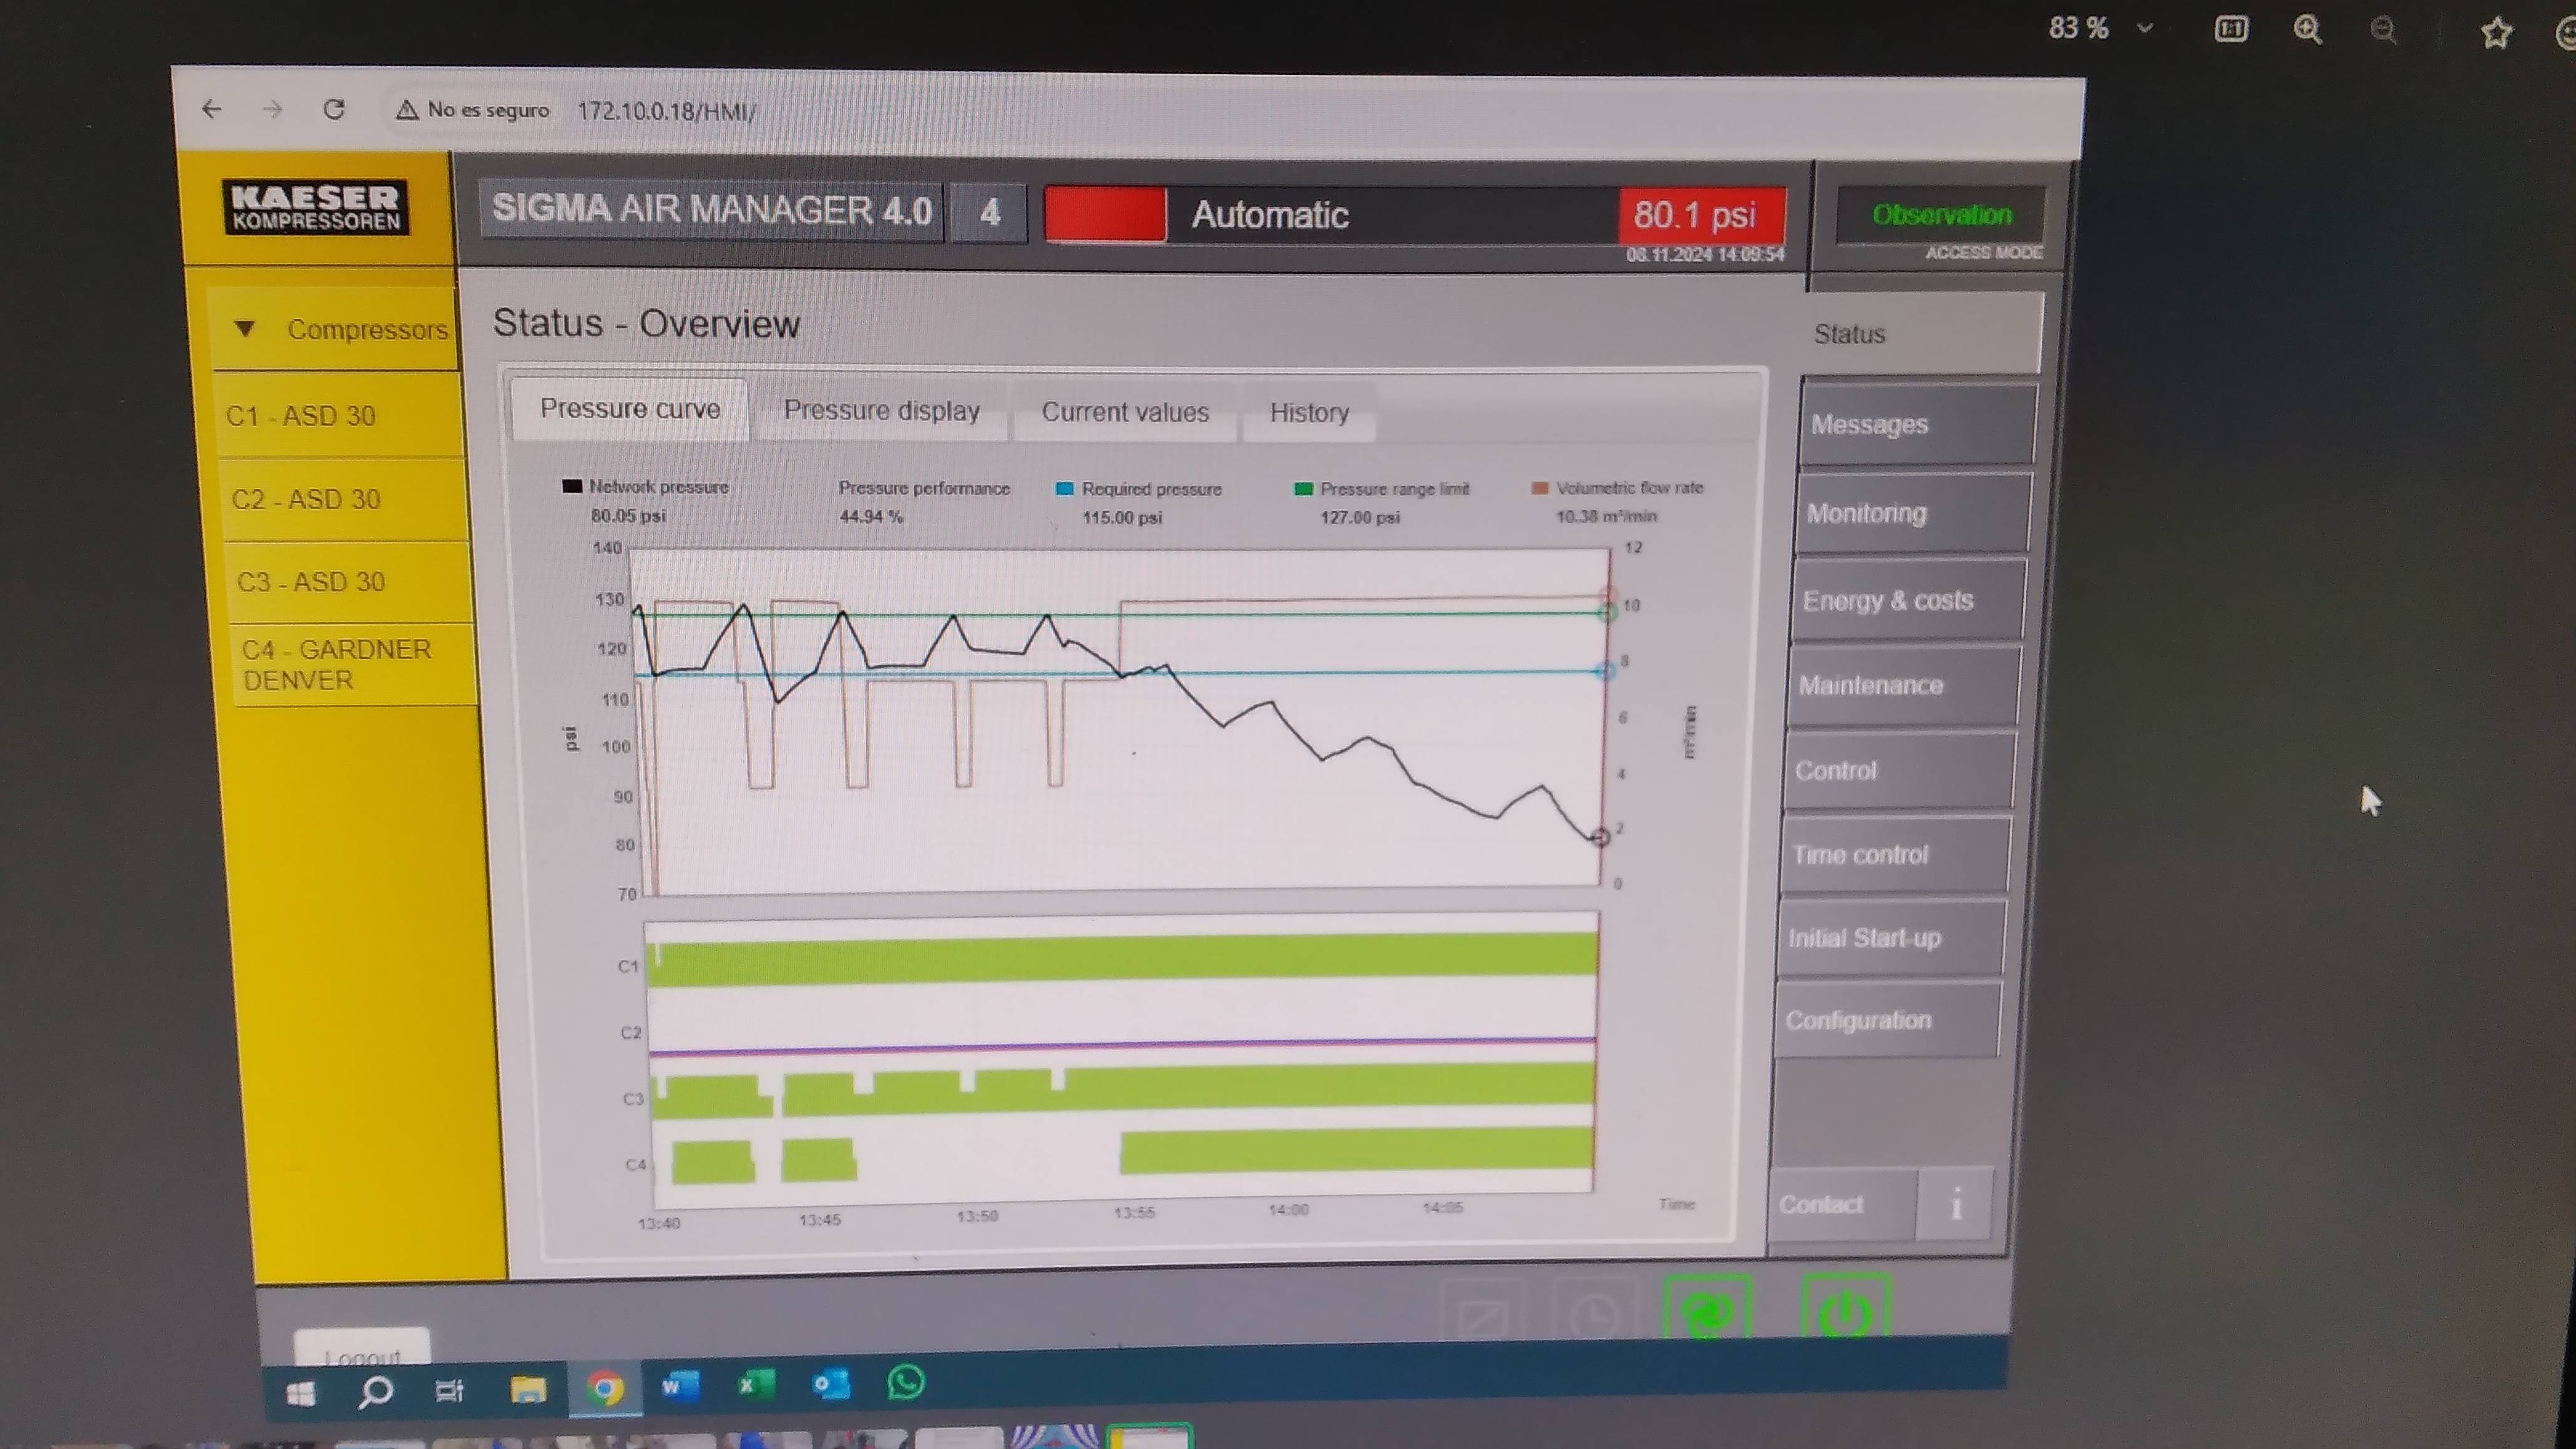2576x1449 pixels.
Task: Click the Kaeser Kompressoren logo
Action: pos(315,207)
